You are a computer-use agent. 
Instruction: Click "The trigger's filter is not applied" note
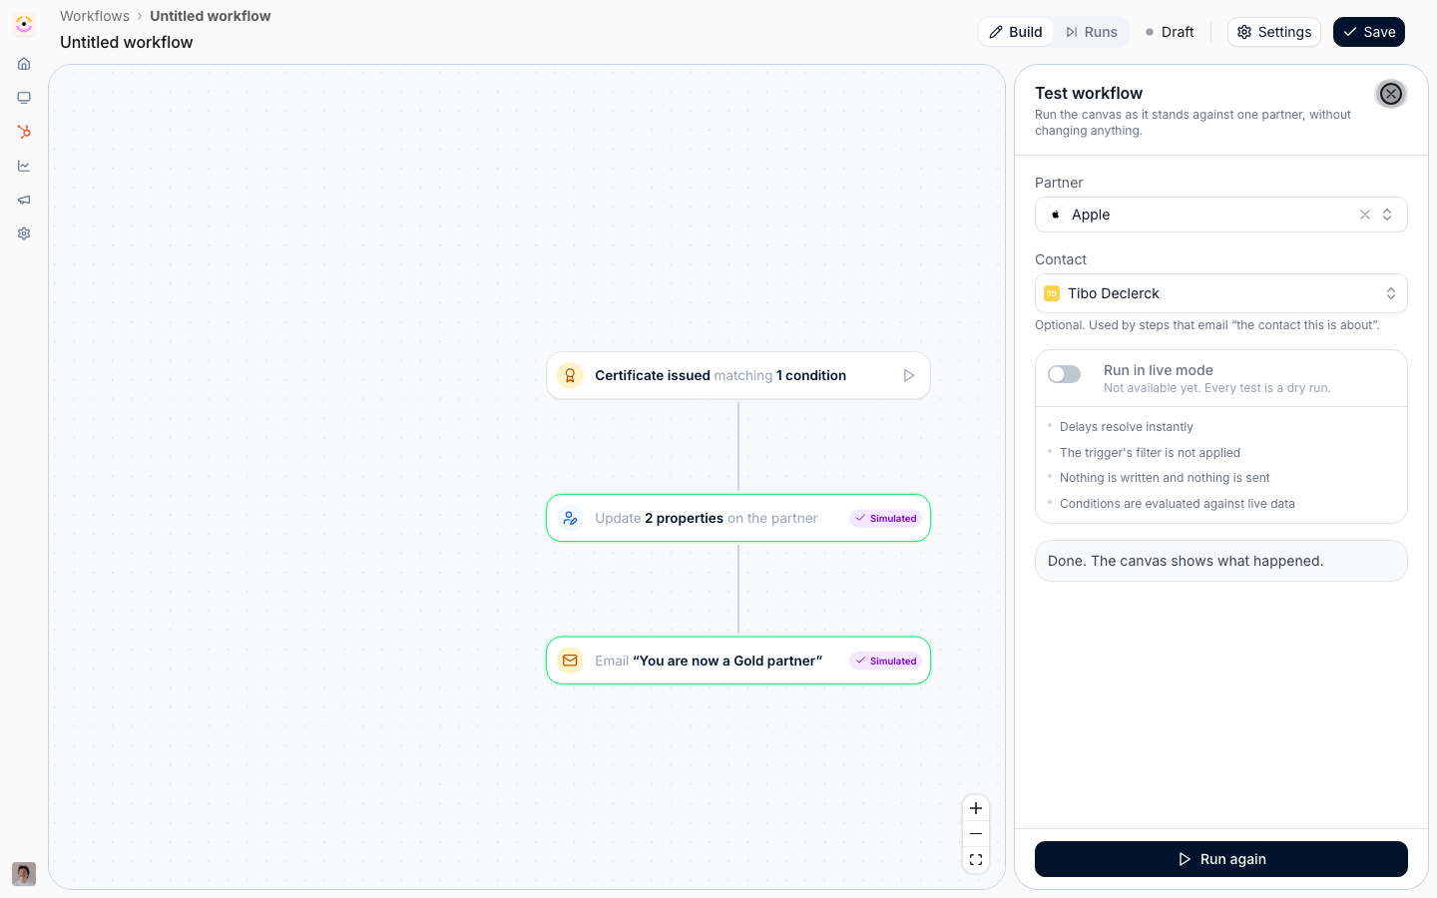click(1150, 453)
